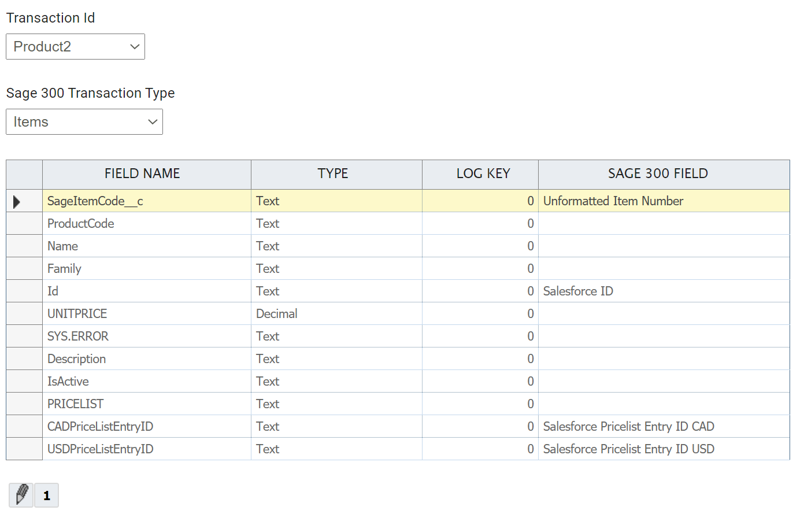Click the USDPriceListEntryID field cell
Image resolution: width=804 pixels, height=525 pixels.
point(146,449)
